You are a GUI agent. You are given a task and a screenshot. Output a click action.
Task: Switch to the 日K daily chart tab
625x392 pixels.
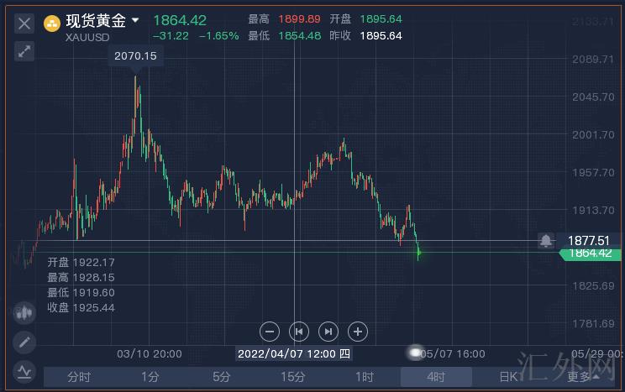pos(508,377)
